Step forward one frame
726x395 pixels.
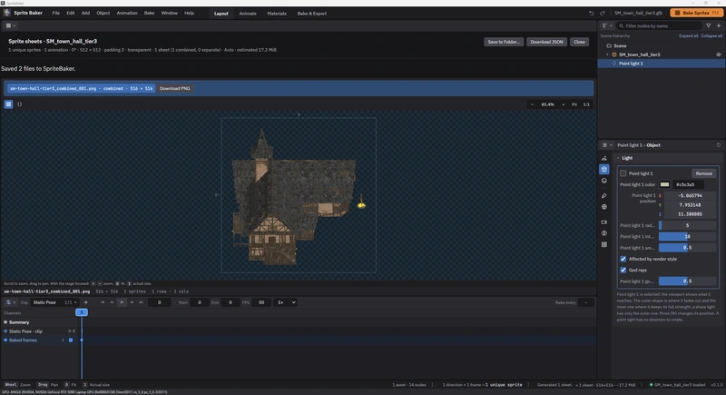[x=132, y=302]
